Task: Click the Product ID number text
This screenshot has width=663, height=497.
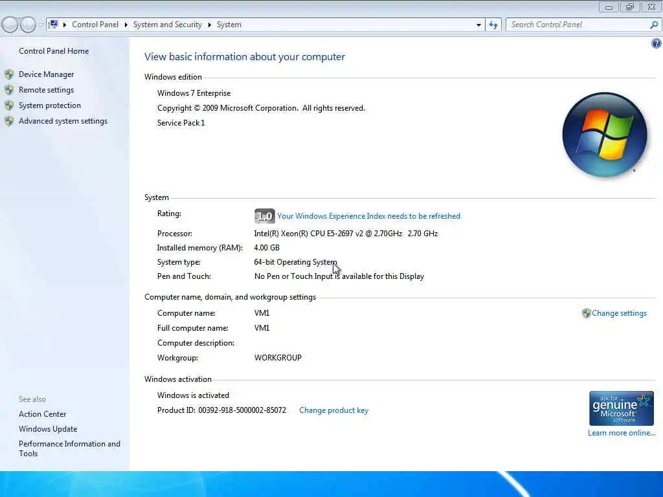Action: 242,410
